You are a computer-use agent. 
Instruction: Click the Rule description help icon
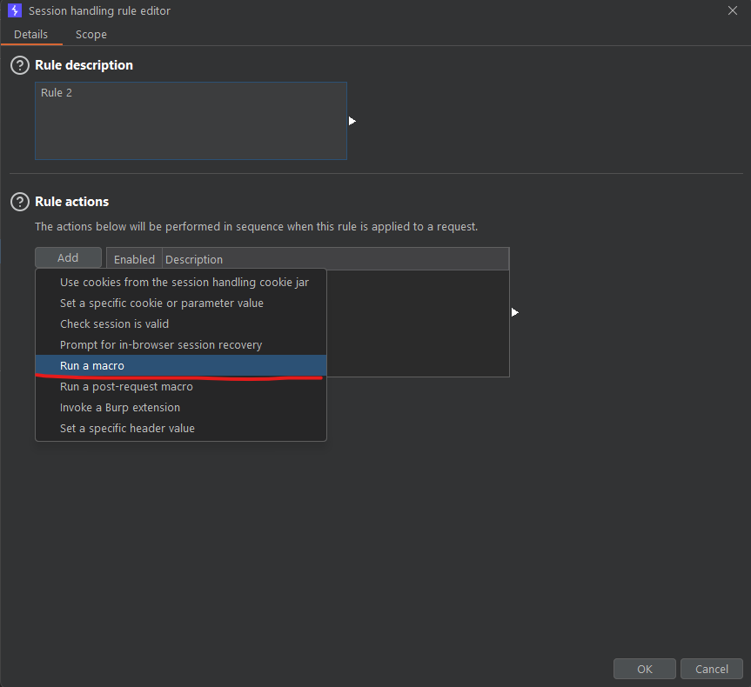(x=19, y=65)
